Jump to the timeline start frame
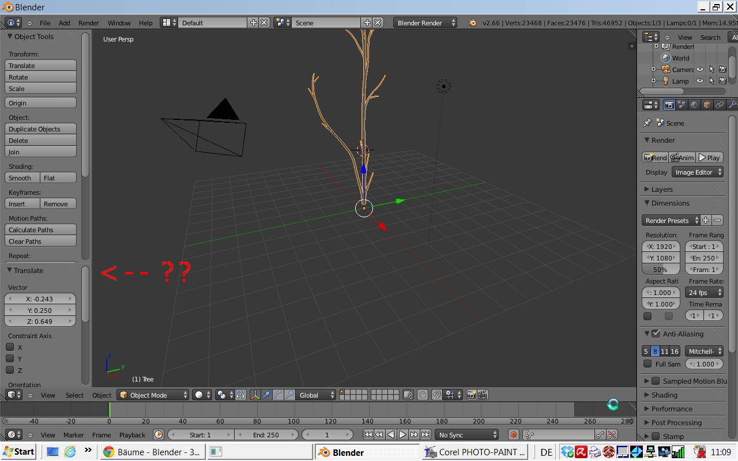The image size is (738, 461). point(368,434)
